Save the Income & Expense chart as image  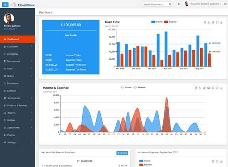coord(221,88)
